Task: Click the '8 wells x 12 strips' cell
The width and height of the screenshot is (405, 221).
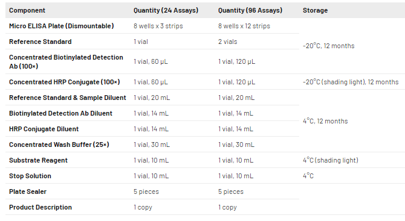Action: pyautogui.click(x=244, y=26)
